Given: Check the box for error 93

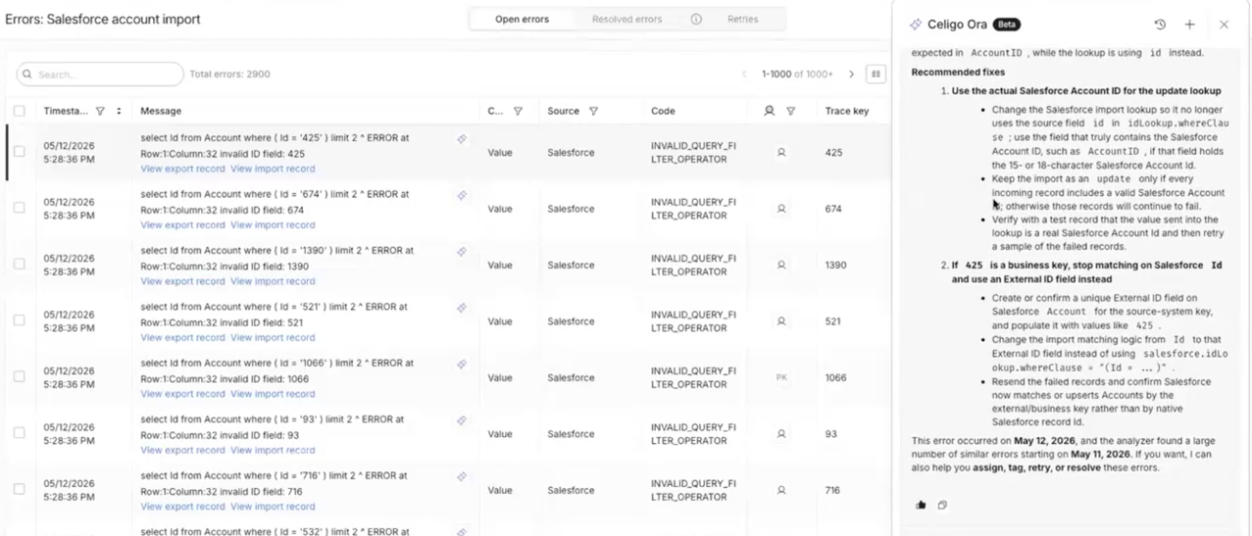Looking at the screenshot, I should (19, 433).
